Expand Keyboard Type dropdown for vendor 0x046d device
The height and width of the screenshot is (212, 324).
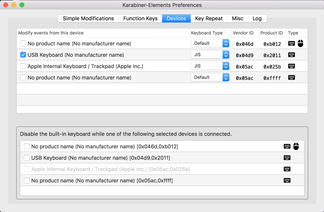210,43
